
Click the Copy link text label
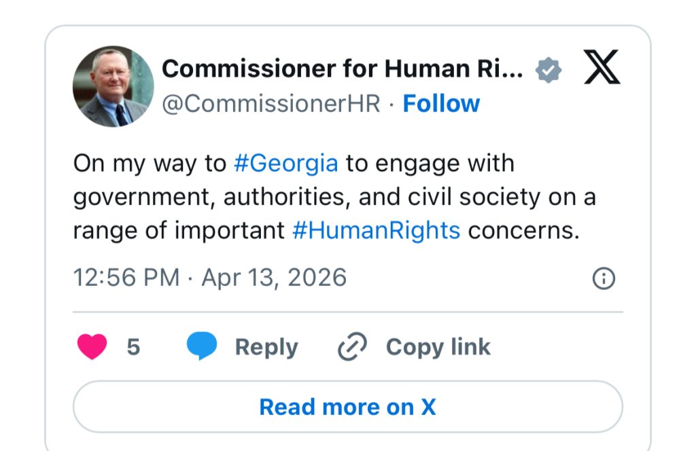pyautogui.click(x=438, y=347)
